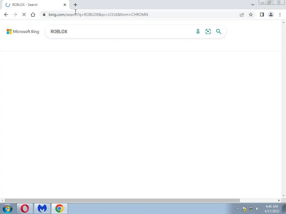Click the address bar URL
The width and height of the screenshot is (286, 214).
(98, 14)
